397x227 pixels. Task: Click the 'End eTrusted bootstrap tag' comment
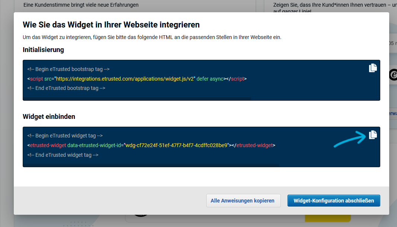66,88
